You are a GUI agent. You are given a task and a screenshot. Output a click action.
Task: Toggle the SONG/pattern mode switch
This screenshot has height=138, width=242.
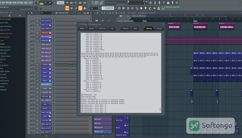pyautogui.click(x=41, y=3)
